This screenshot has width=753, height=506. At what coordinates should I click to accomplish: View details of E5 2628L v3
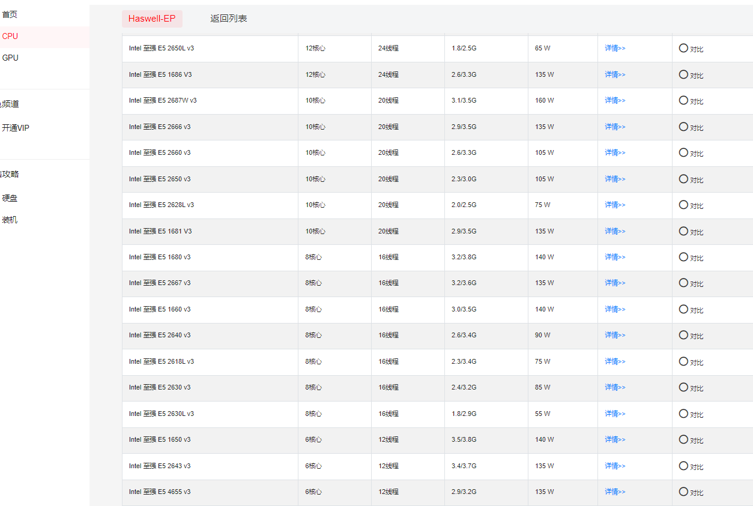pos(615,205)
